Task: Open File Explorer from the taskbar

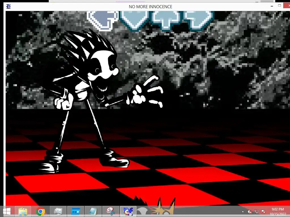Action: [x=23, y=211]
